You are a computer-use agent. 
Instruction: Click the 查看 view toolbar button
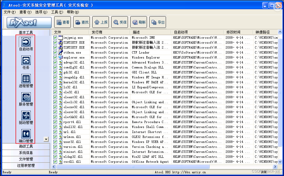62,22
